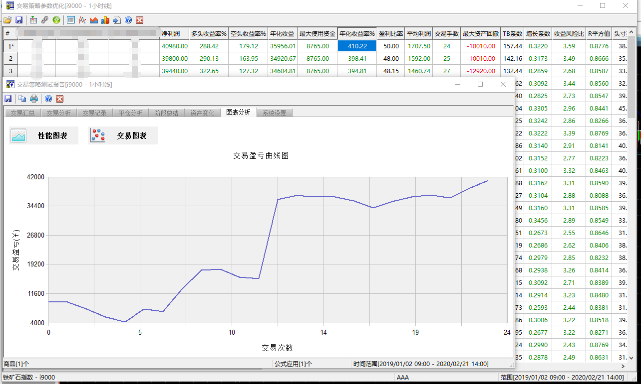Click the 交易图表 button
This screenshot has width=641, height=384.
123,135
